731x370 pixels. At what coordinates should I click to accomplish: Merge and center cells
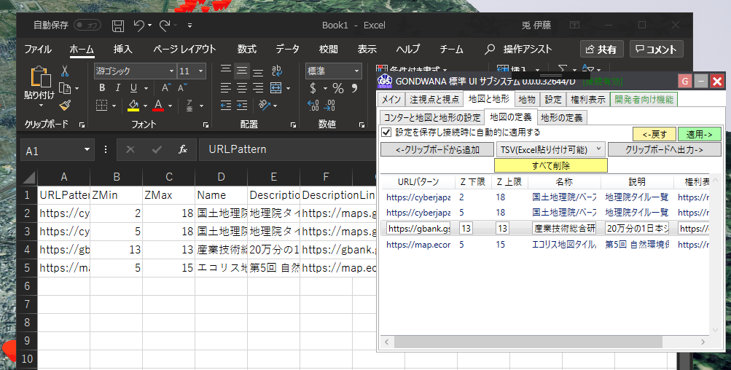click(x=276, y=87)
